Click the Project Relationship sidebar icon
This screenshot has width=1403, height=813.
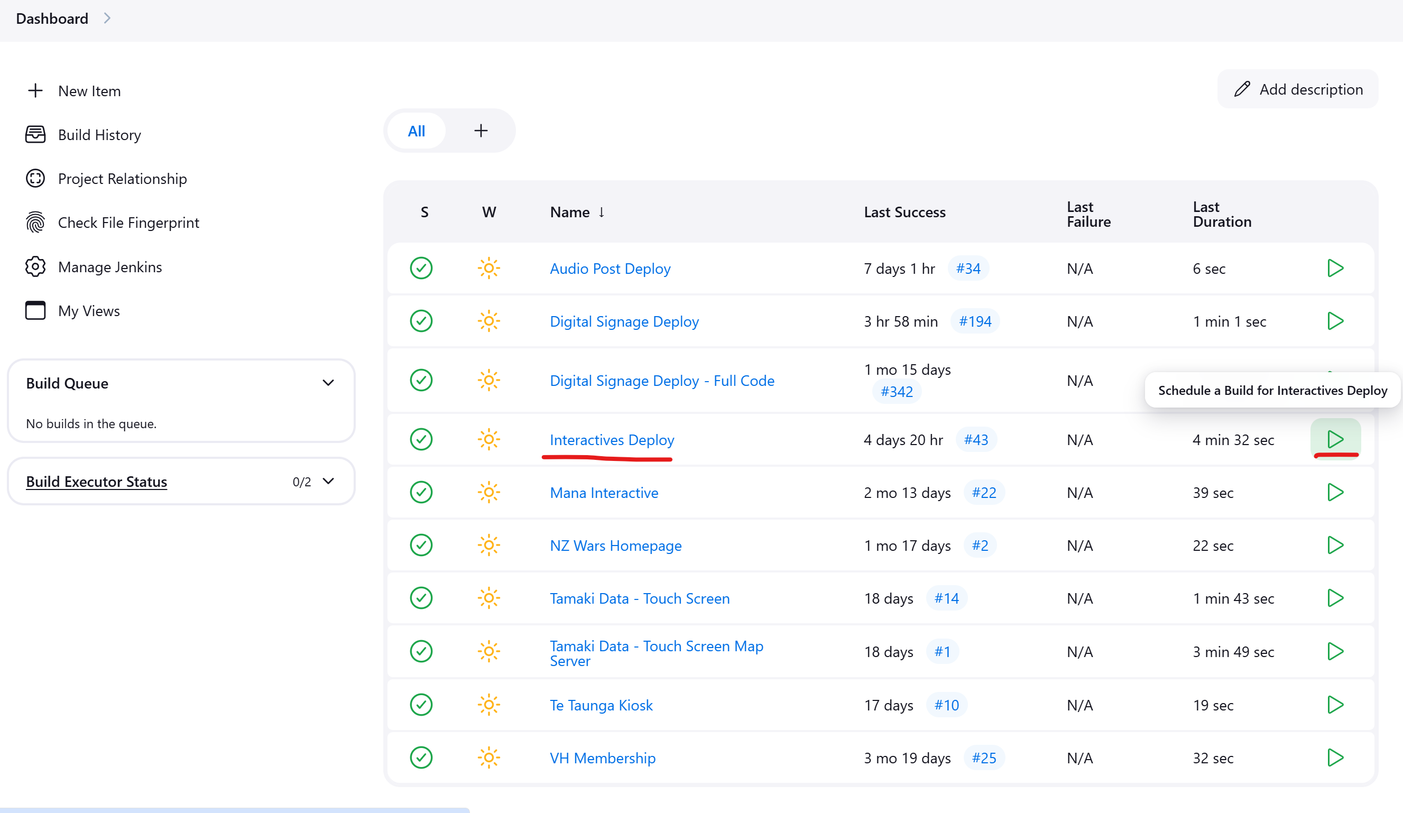pyautogui.click(x=35, y=179)
